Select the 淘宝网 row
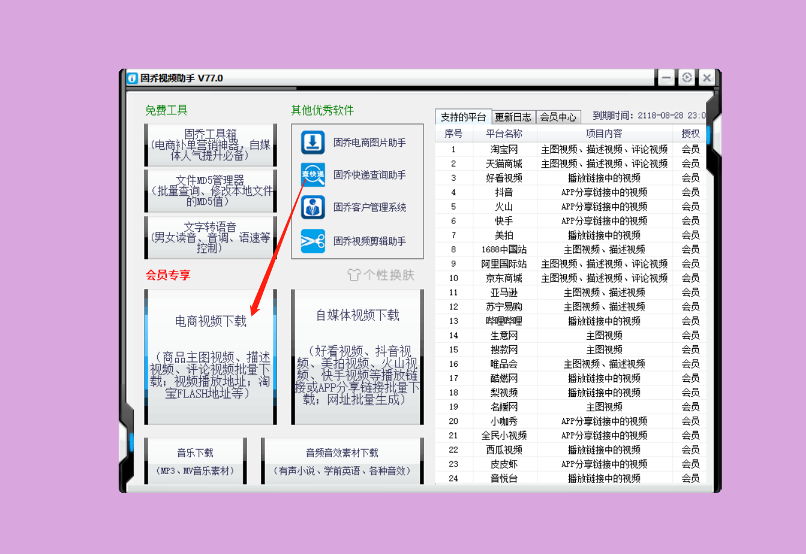 click(x=570, y=149)
